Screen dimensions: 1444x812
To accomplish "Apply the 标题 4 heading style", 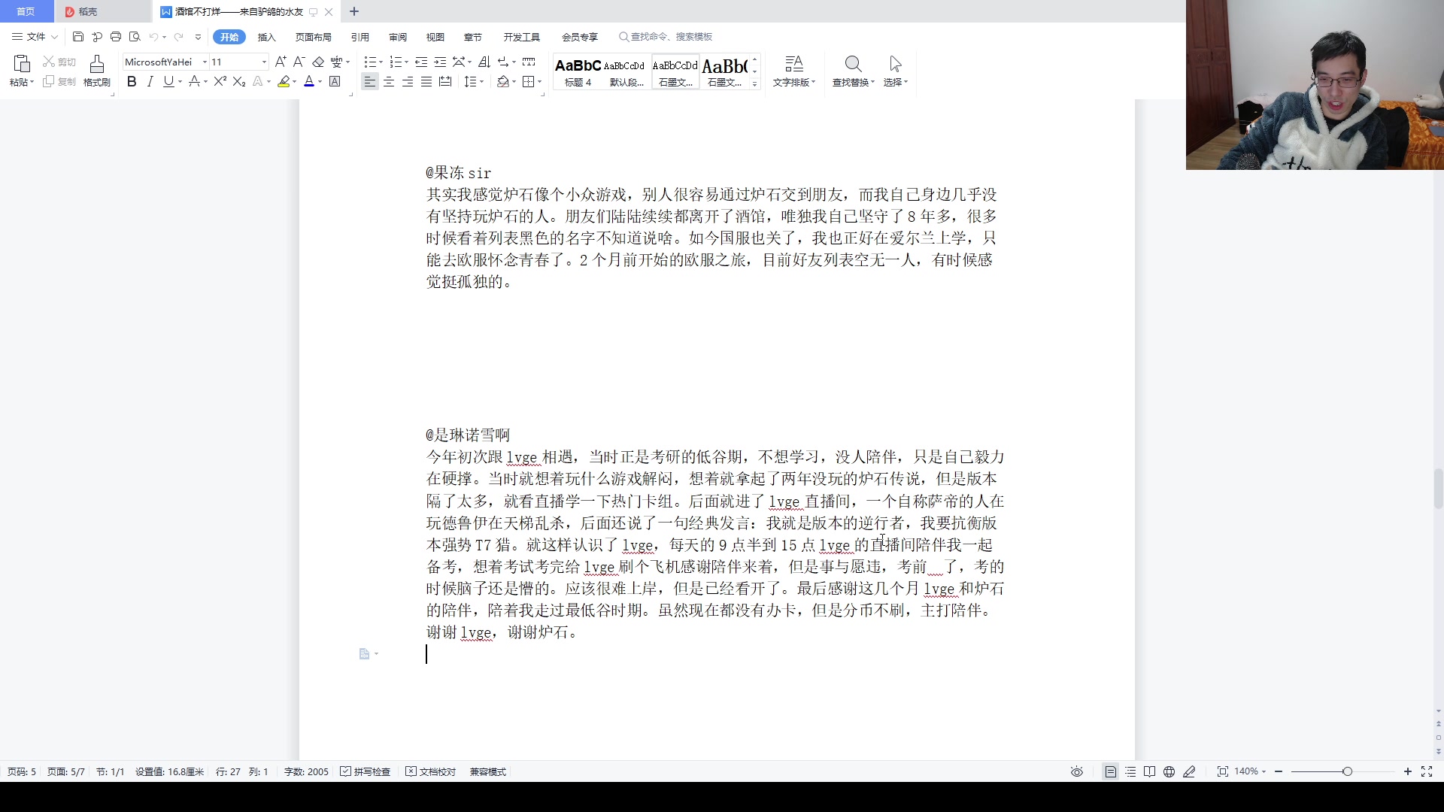I will pyautogui.click(x=578, y=72).
